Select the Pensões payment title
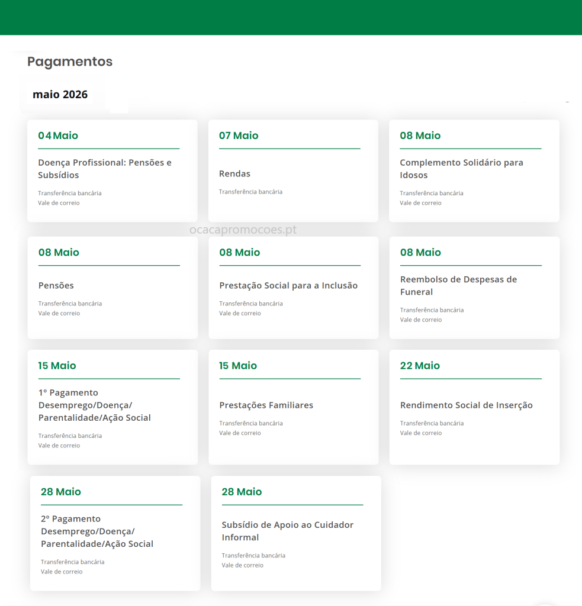 click(56, 286)
